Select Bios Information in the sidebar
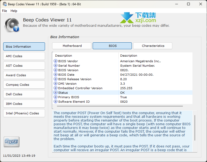The width and height of the screenshot is (207, 162). click(24, 47)
